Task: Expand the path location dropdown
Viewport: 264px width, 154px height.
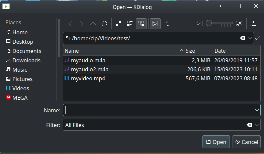Action: click(x=250, y=38)
